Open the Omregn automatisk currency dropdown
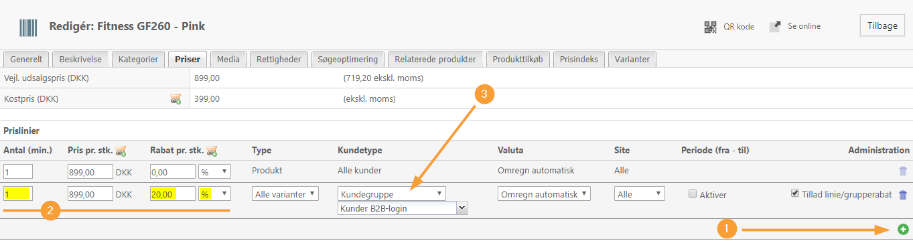Screen dimensions: 913x241 [545, 194]
